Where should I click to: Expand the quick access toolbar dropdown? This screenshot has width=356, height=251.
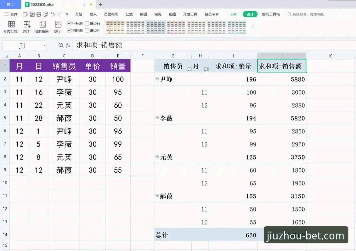66,14
